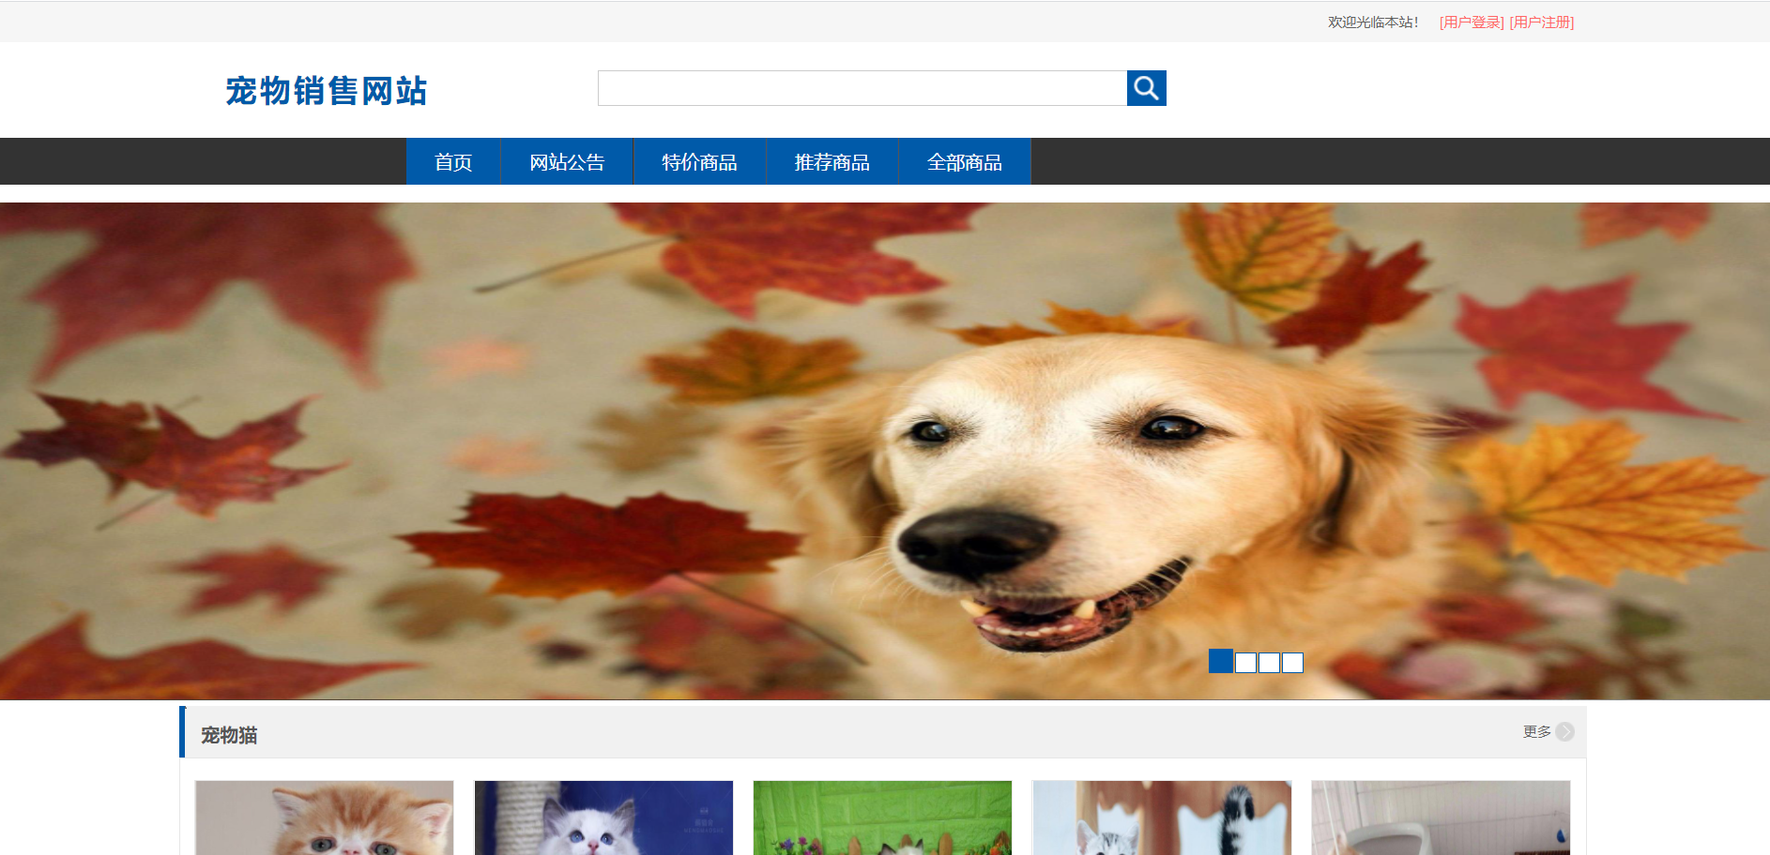The width and height of the screenshot is (1770, 855).
Task: Open the orange kitten product thumbnail
Action: click(x=324, y=817)
